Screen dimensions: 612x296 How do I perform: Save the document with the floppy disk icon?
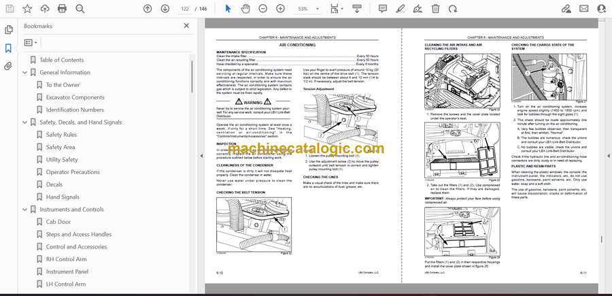pos(10,9)
